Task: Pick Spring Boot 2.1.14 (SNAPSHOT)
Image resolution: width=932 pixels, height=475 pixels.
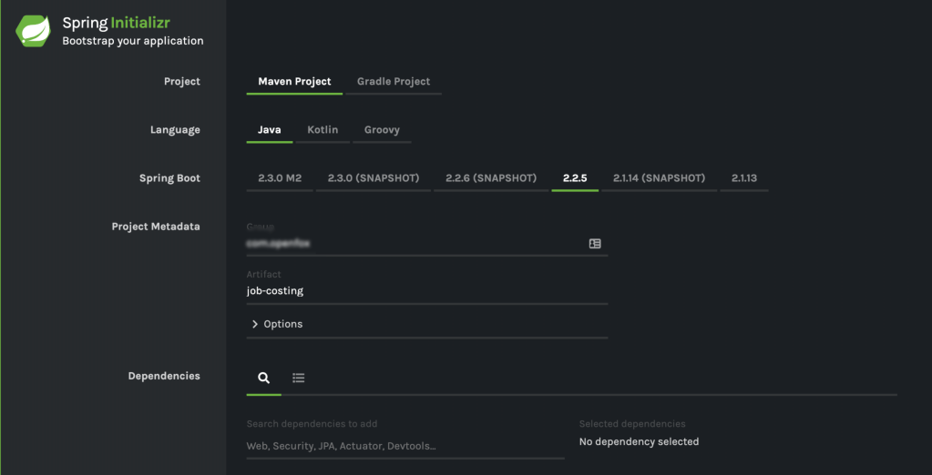Action: point(659,178)
